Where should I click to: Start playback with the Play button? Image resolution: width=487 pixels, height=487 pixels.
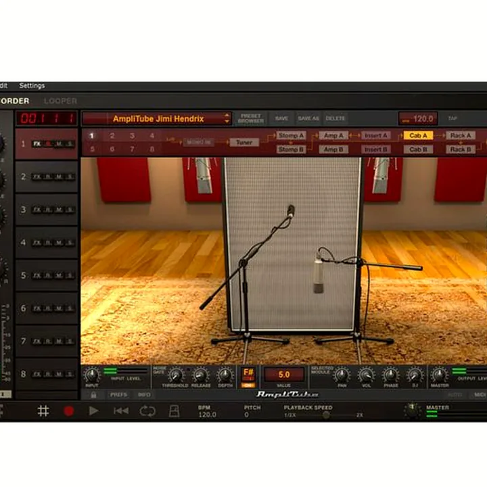[x=93, y=411]
